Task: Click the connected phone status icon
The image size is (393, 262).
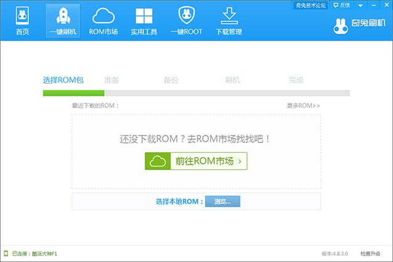Action: point(6,253)
